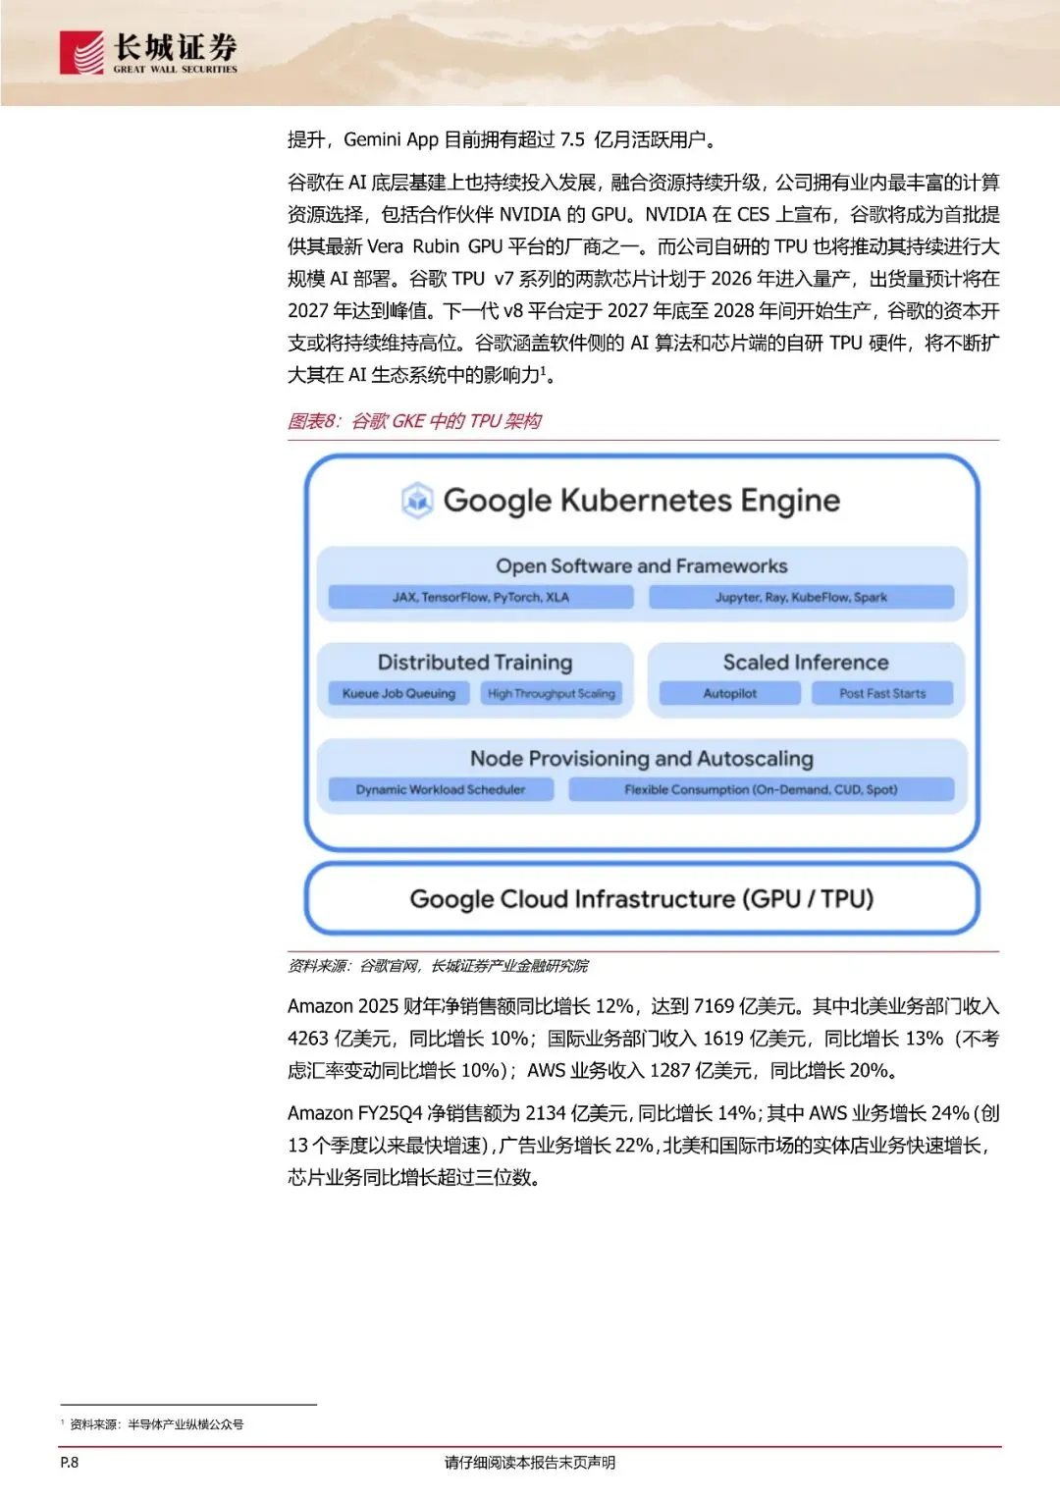Click the footnote '资料来源: 半导体产业纵横公众号'

tap(153, 1424)
